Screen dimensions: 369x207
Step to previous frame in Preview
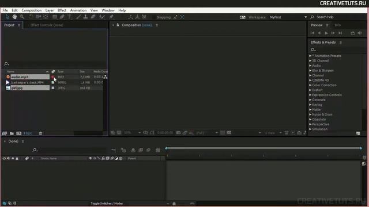point(319,33)
